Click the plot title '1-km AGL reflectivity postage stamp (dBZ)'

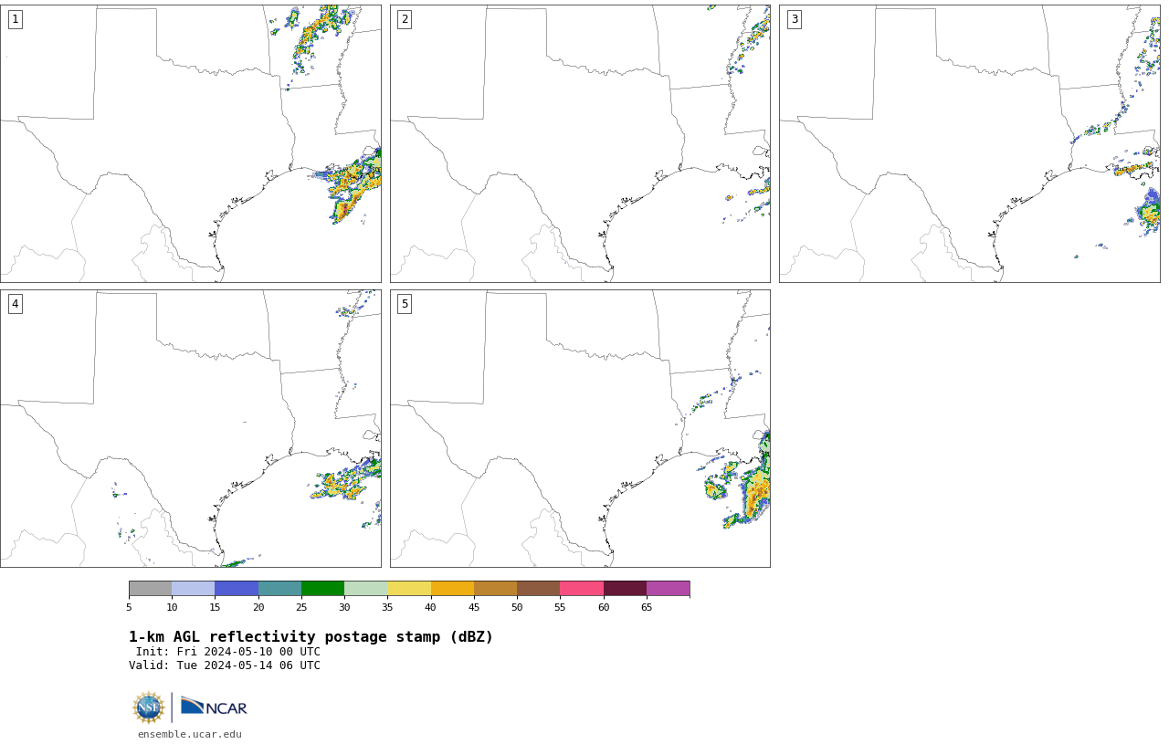tap(311, 637)
